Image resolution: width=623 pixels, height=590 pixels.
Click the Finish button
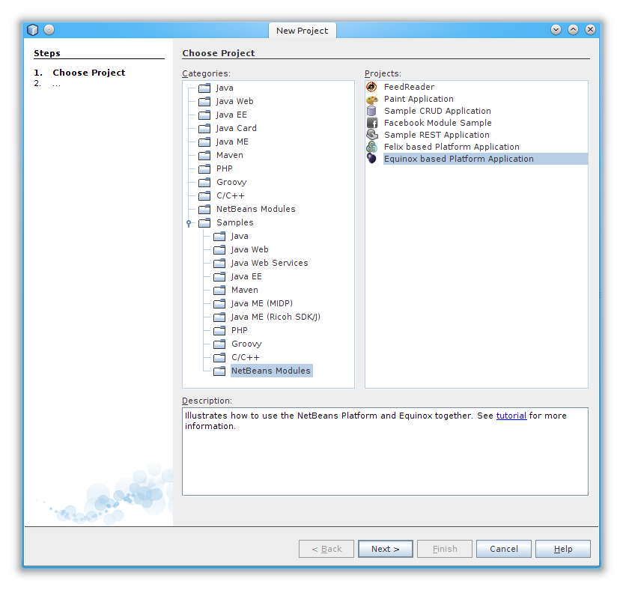tap(445, 549)
